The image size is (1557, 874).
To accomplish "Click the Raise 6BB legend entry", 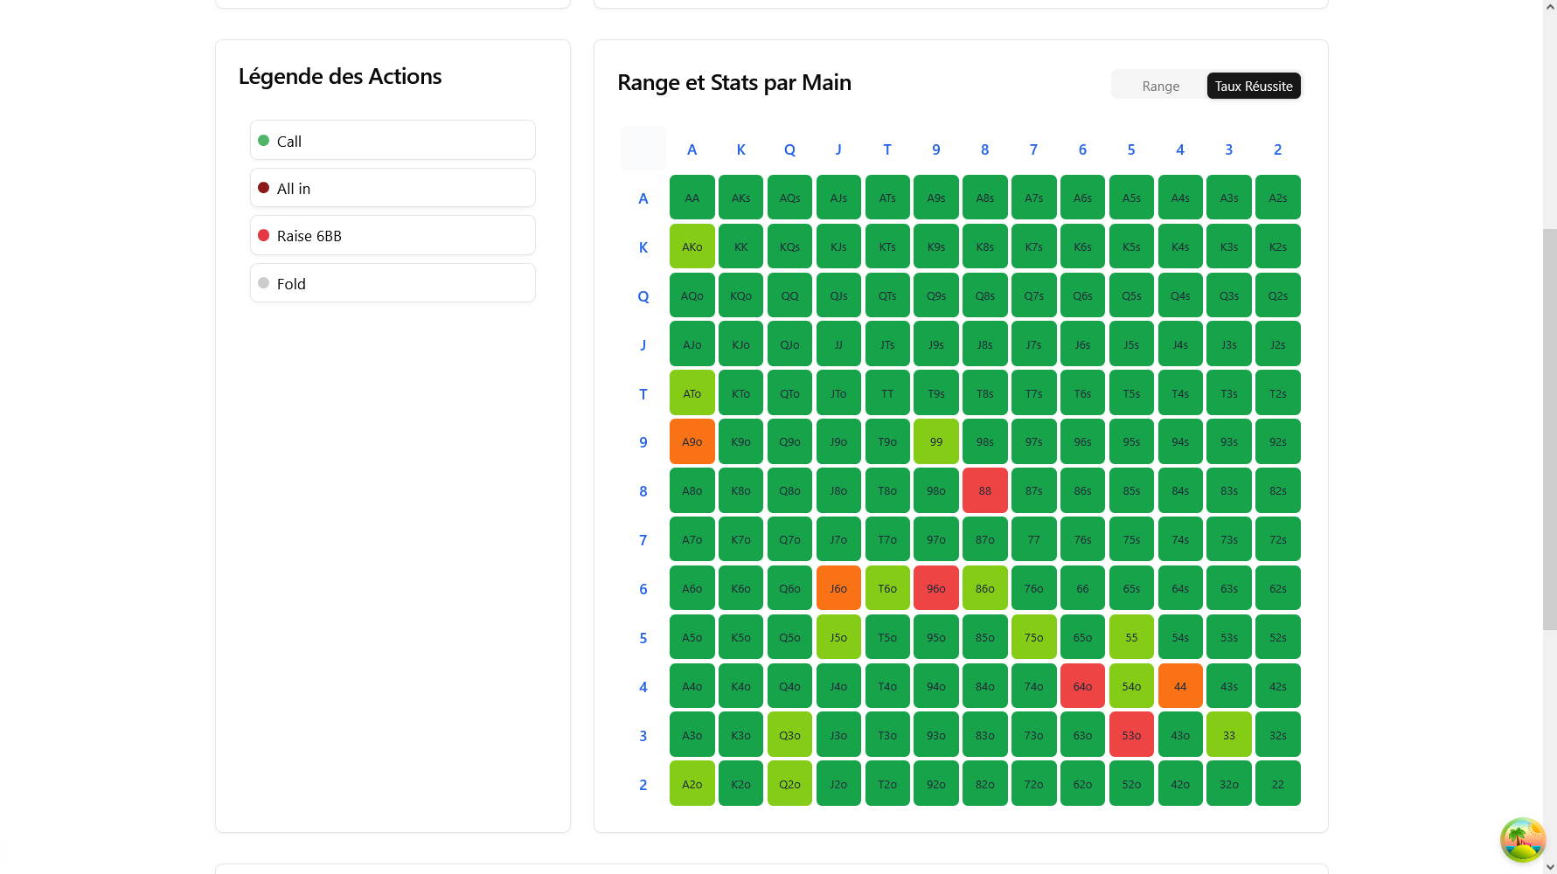I will (x=393, y=236).
